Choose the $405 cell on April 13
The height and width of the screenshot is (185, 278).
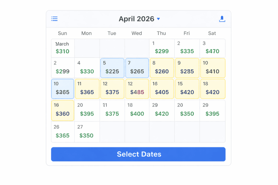[x=162, y=89]
